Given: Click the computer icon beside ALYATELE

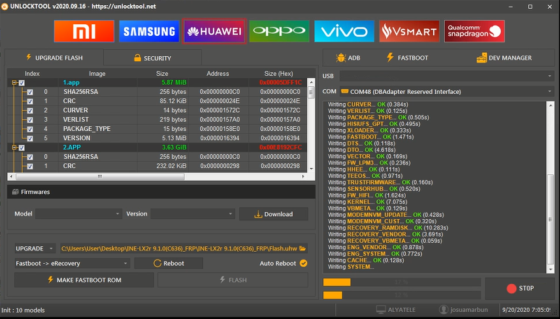Looking at the screenshot, I should click(381, 309).
